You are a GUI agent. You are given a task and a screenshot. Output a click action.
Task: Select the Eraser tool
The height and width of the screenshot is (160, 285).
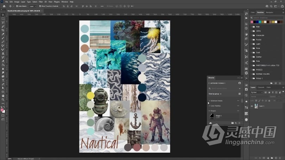pyautogui.click(x=3, y=61)
